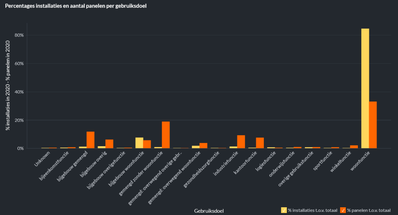Viewport: 398px width, 215px height.
Task: Click the orange bijgebouw gemengd bar
Action: pos(91,140)
